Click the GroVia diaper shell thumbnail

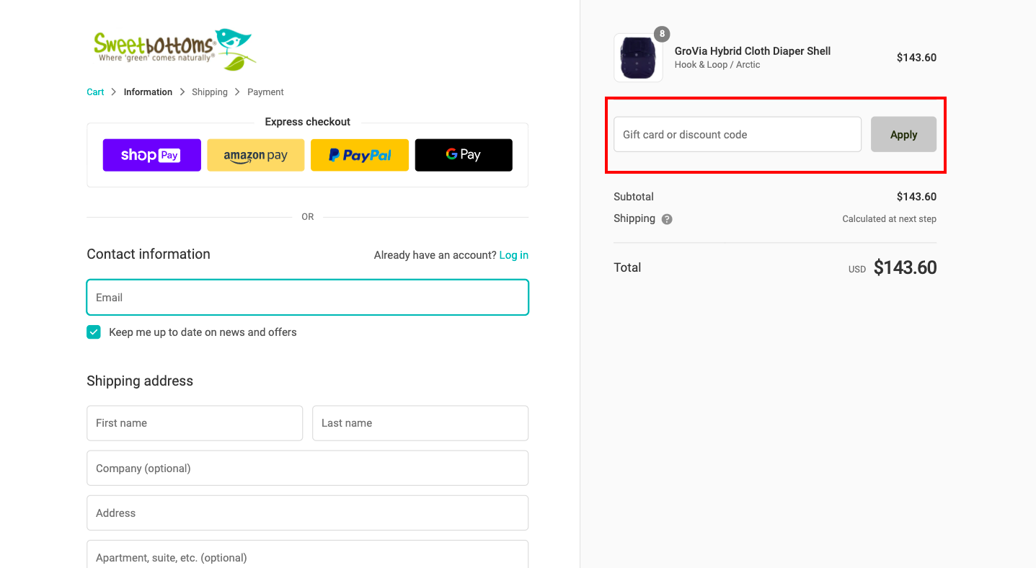coord(638,58)
